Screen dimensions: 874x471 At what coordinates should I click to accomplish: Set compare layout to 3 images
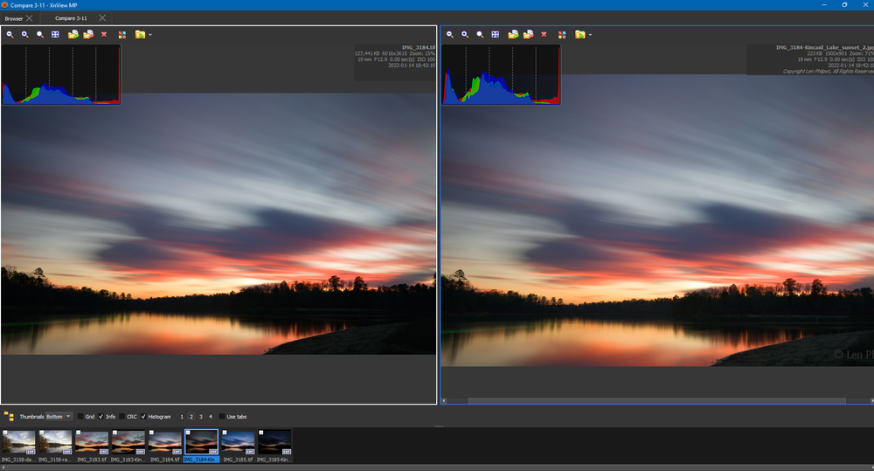201,416
